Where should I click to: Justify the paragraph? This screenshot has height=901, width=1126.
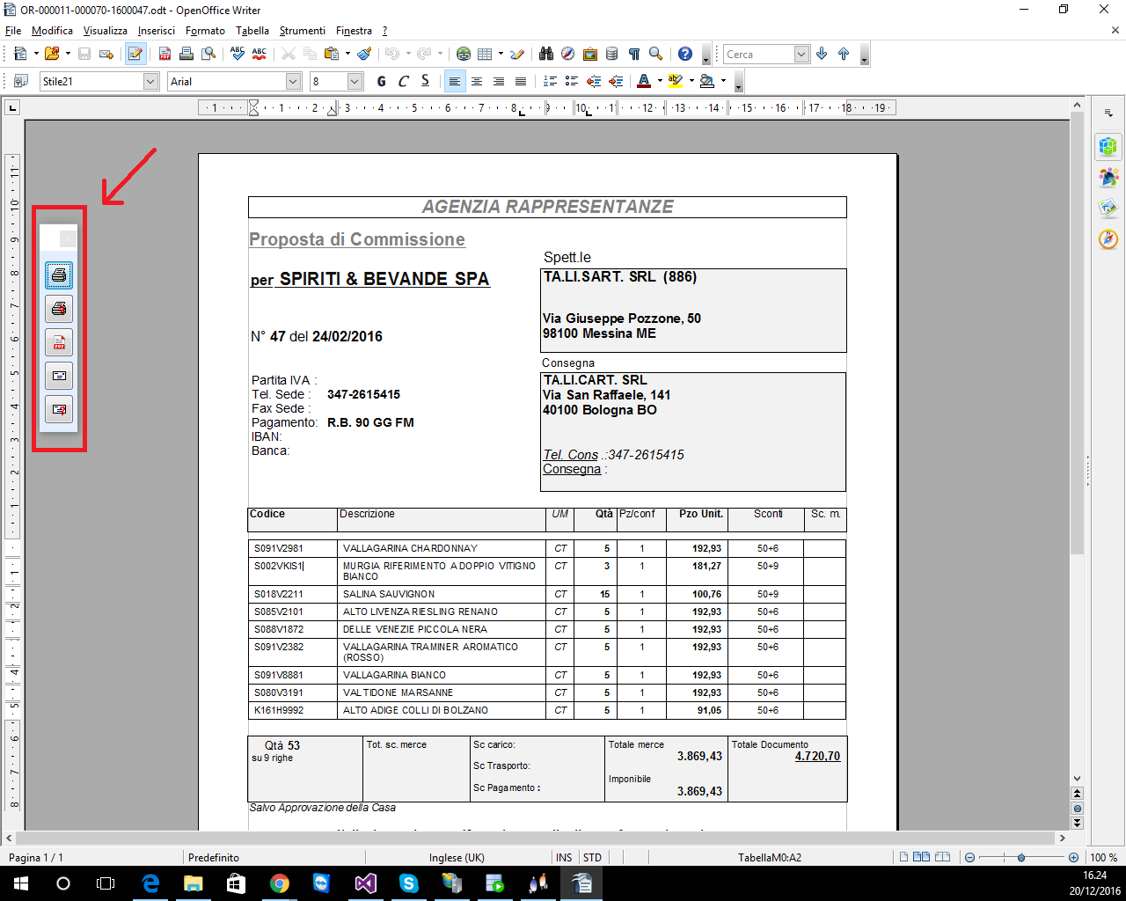pos(521,81)
